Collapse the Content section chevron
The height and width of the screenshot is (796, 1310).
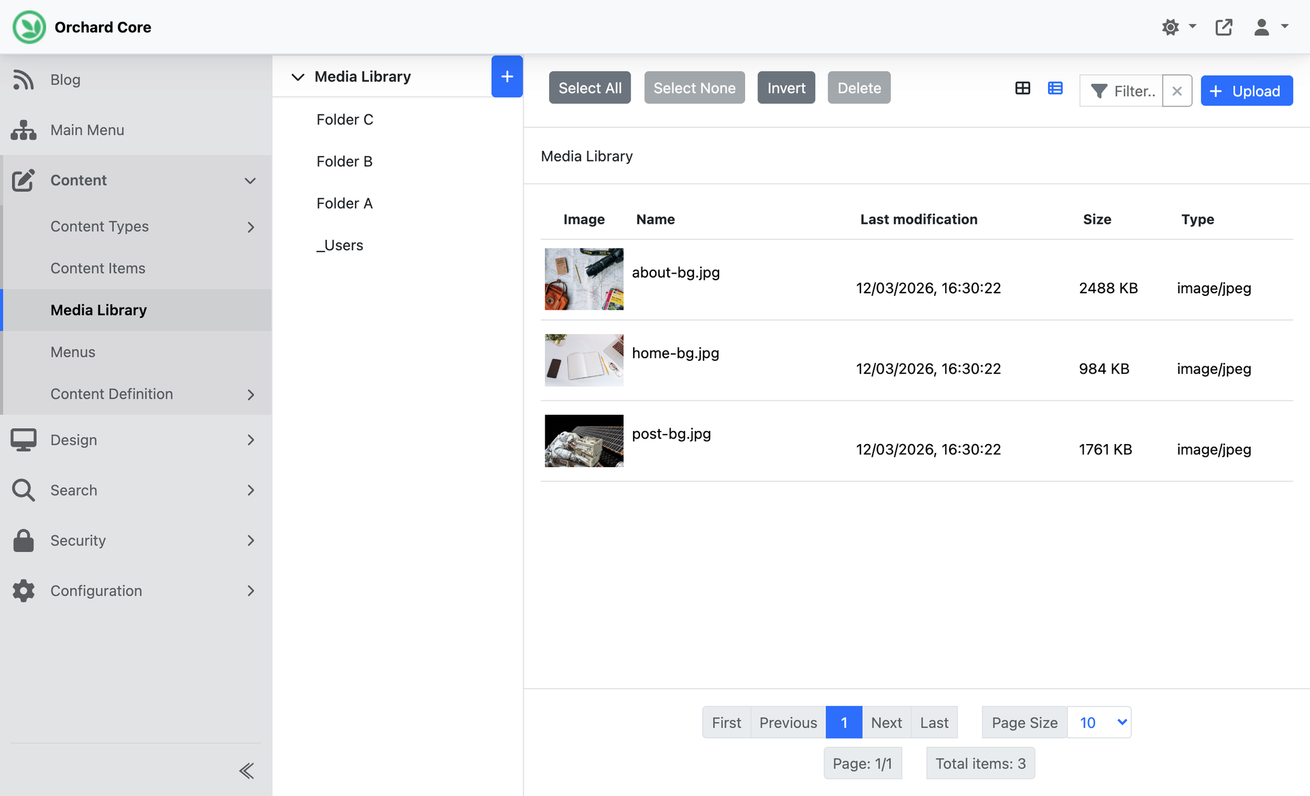(250, 181)
